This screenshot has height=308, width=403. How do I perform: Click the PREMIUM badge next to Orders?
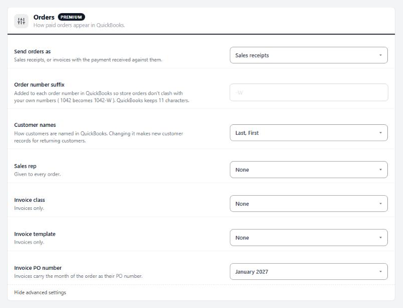(72, 17)
